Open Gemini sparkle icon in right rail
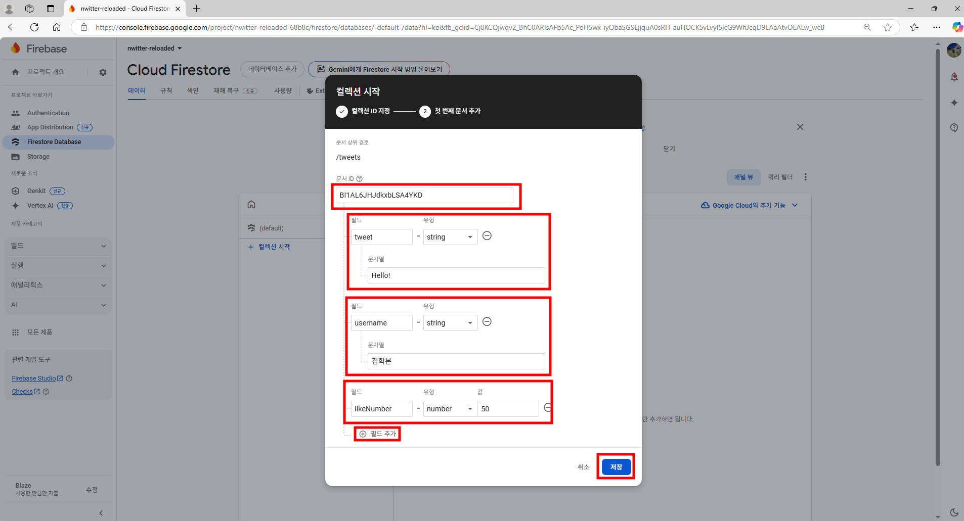 pyautogui.click(x=954, y=103)
